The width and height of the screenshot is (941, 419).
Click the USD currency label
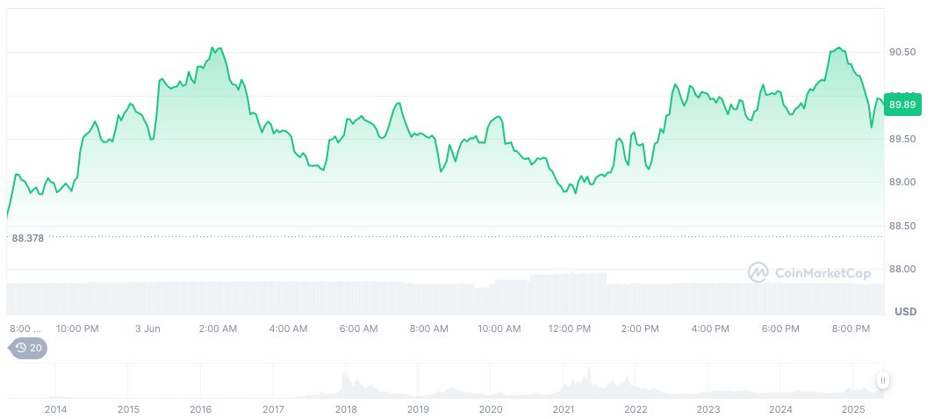(905, 312)
